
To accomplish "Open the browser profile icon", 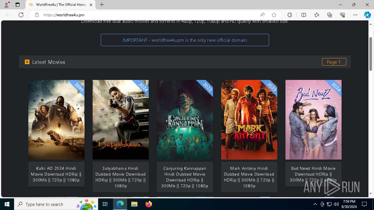I will click(6, 5).
